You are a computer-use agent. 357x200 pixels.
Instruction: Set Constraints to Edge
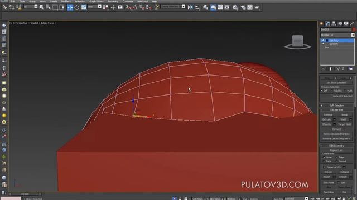pos(337,157)
